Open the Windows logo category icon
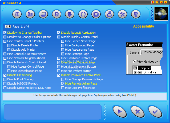This screenshot has width=170, height=123. click(x=17, y=14)
